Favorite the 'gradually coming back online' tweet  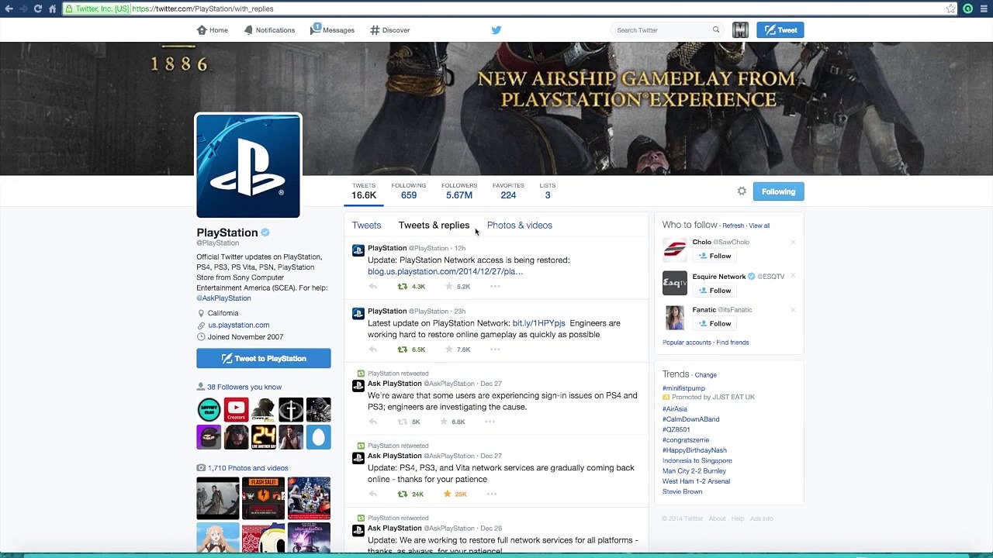coord(447,494)
